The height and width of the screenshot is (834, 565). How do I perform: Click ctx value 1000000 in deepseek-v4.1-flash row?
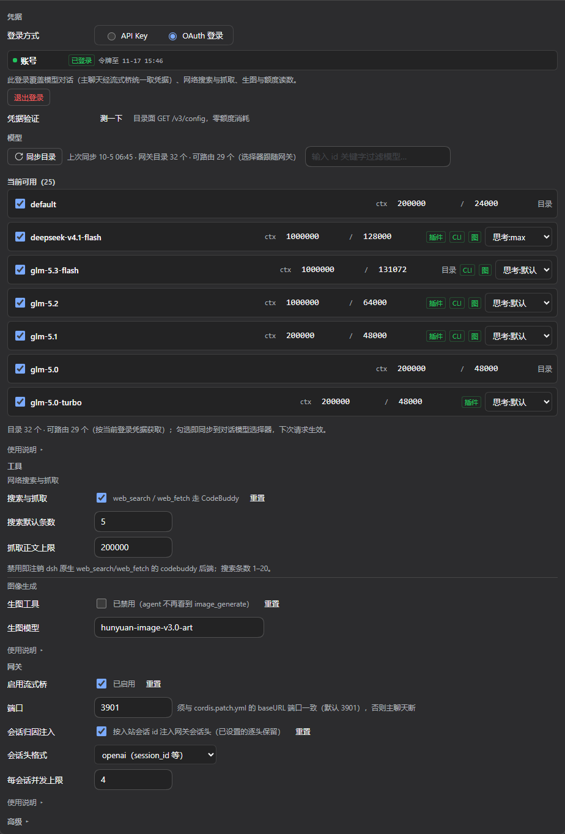(303, 237)
